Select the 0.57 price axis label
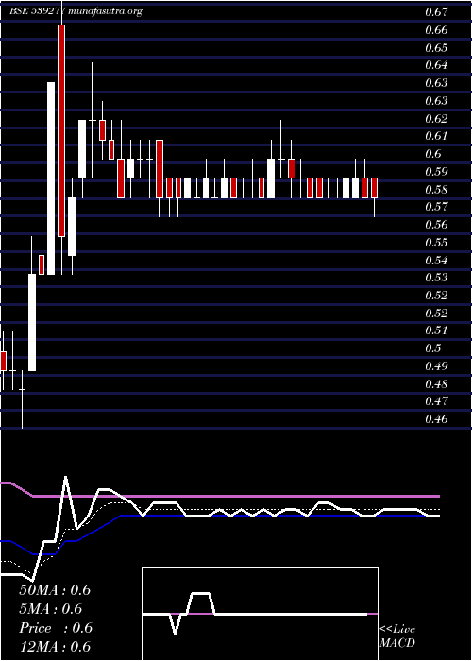 point(436,207)
